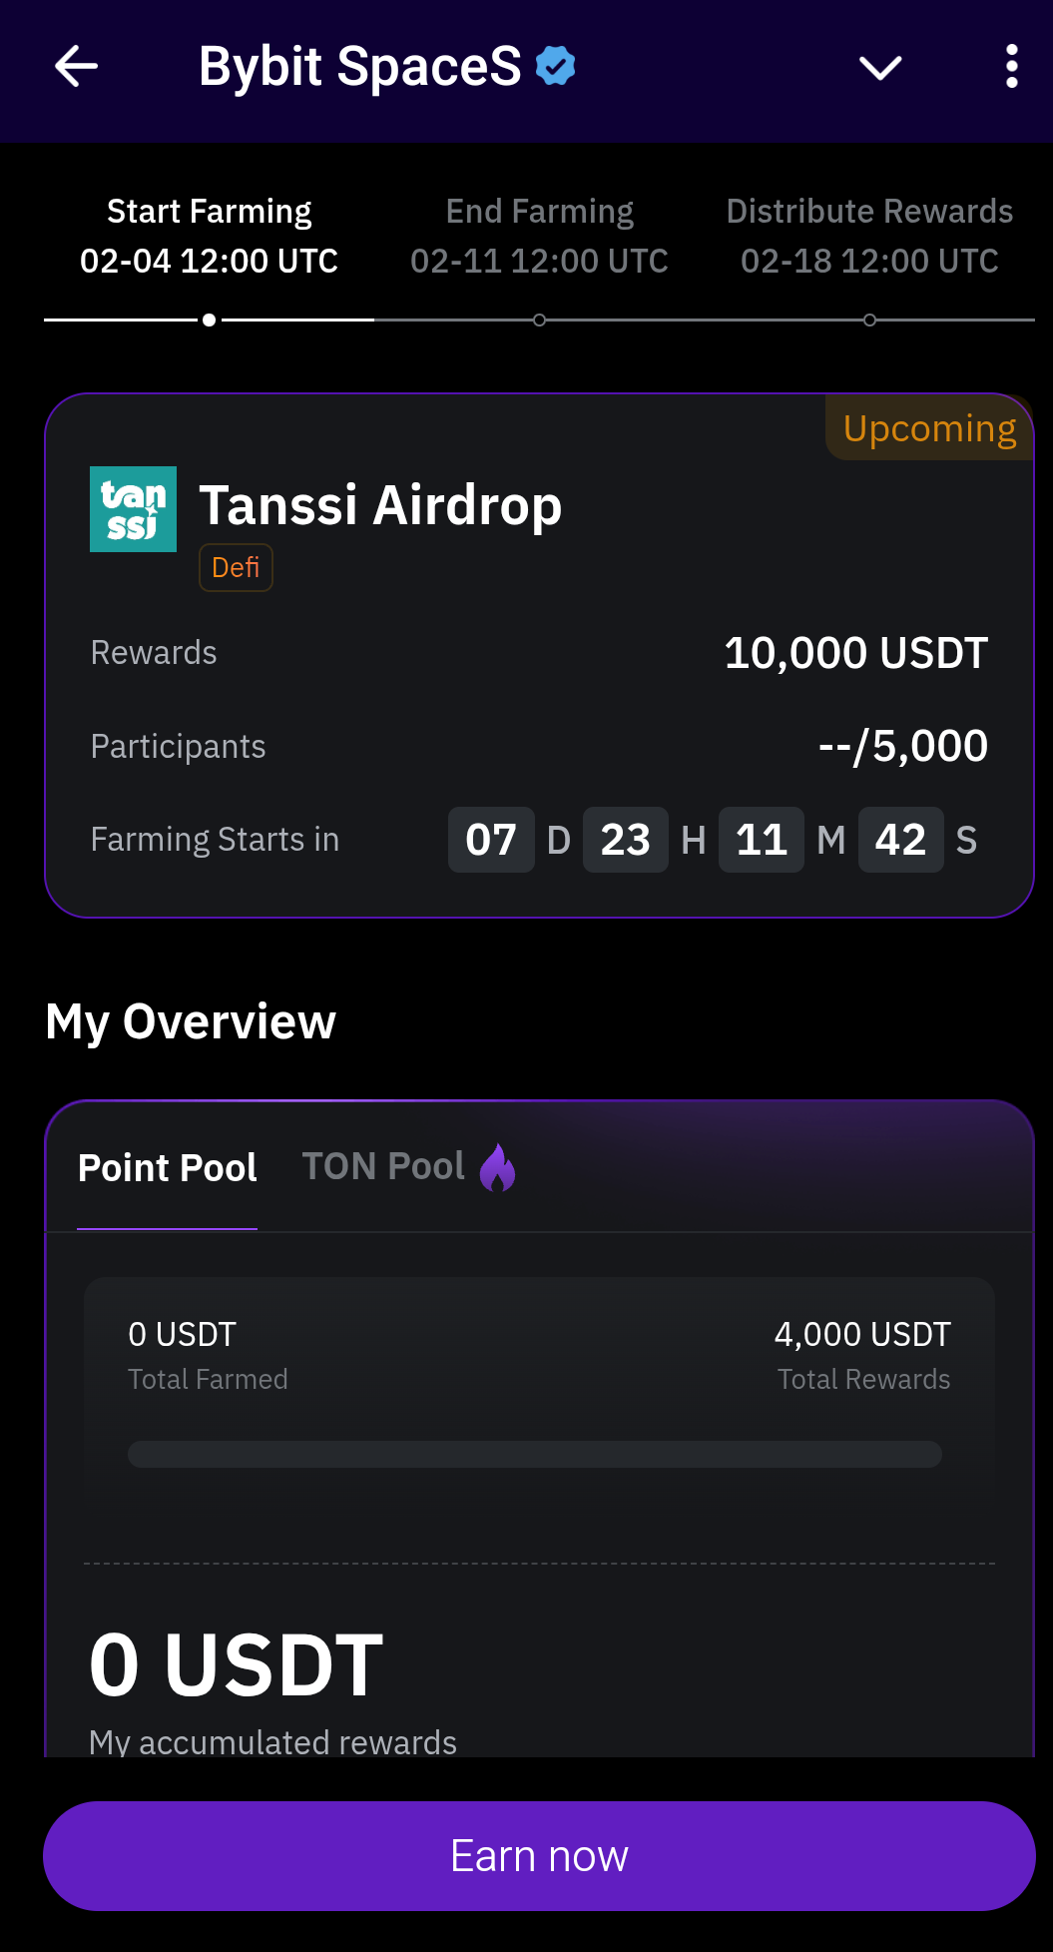Tap the days countdown box
Image resolution: width=1053 pixels, height=1952 pixels.
[491, 840]
